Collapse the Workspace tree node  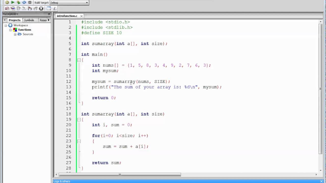pyautogui.click(x=6, y=25)
